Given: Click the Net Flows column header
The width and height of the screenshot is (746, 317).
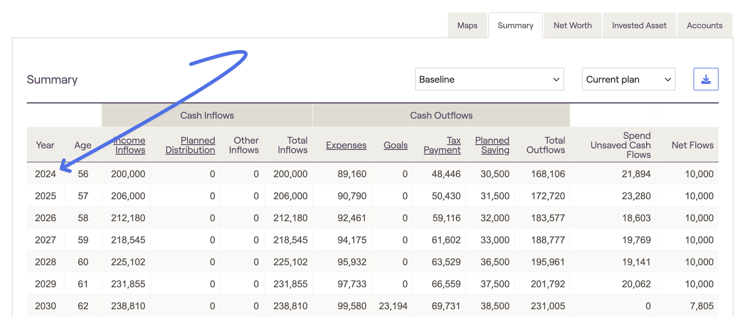Looking at the screenshot, I should 692,145.
